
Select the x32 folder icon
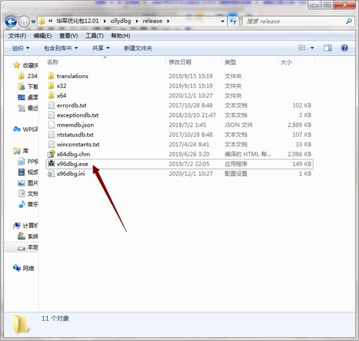pyautogui.click(x=51, y=85)
